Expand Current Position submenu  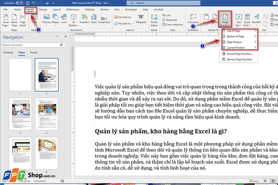coord(239,48)
